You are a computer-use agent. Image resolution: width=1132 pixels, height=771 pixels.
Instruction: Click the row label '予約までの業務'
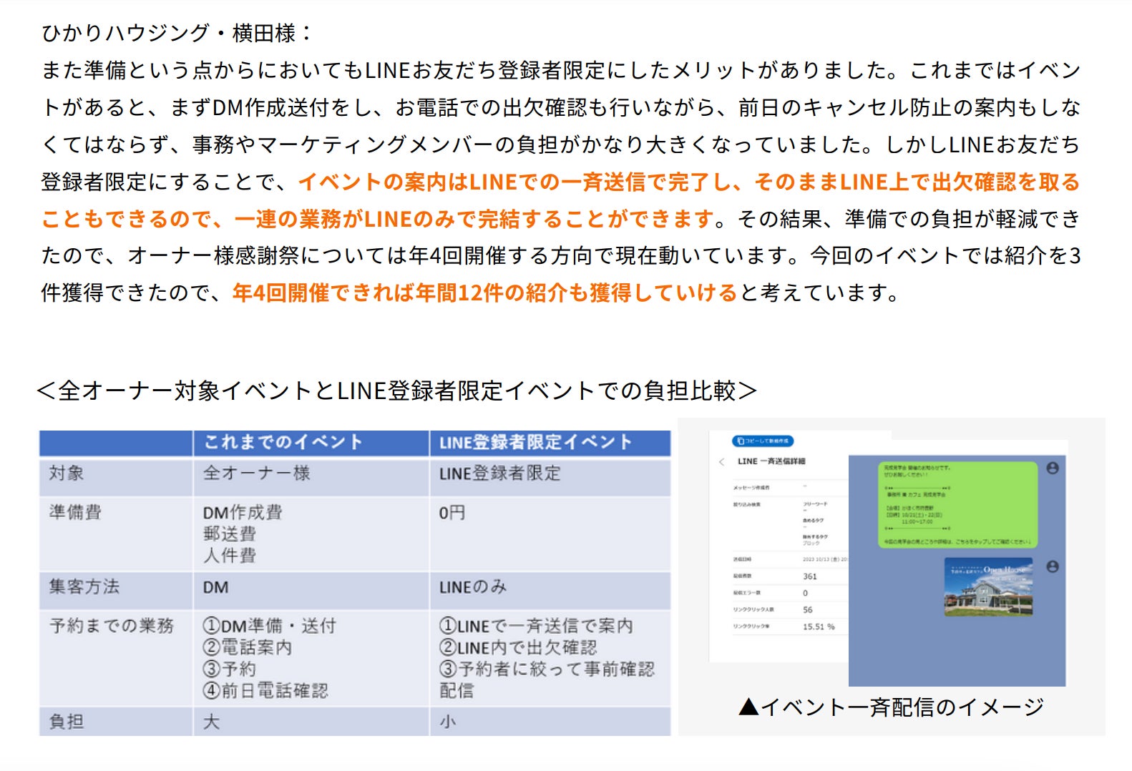112,626
